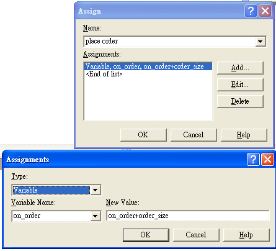Expand the Type dropdown arrow
Viewport: 276px width, 251px height.
(x=96, y=190)
